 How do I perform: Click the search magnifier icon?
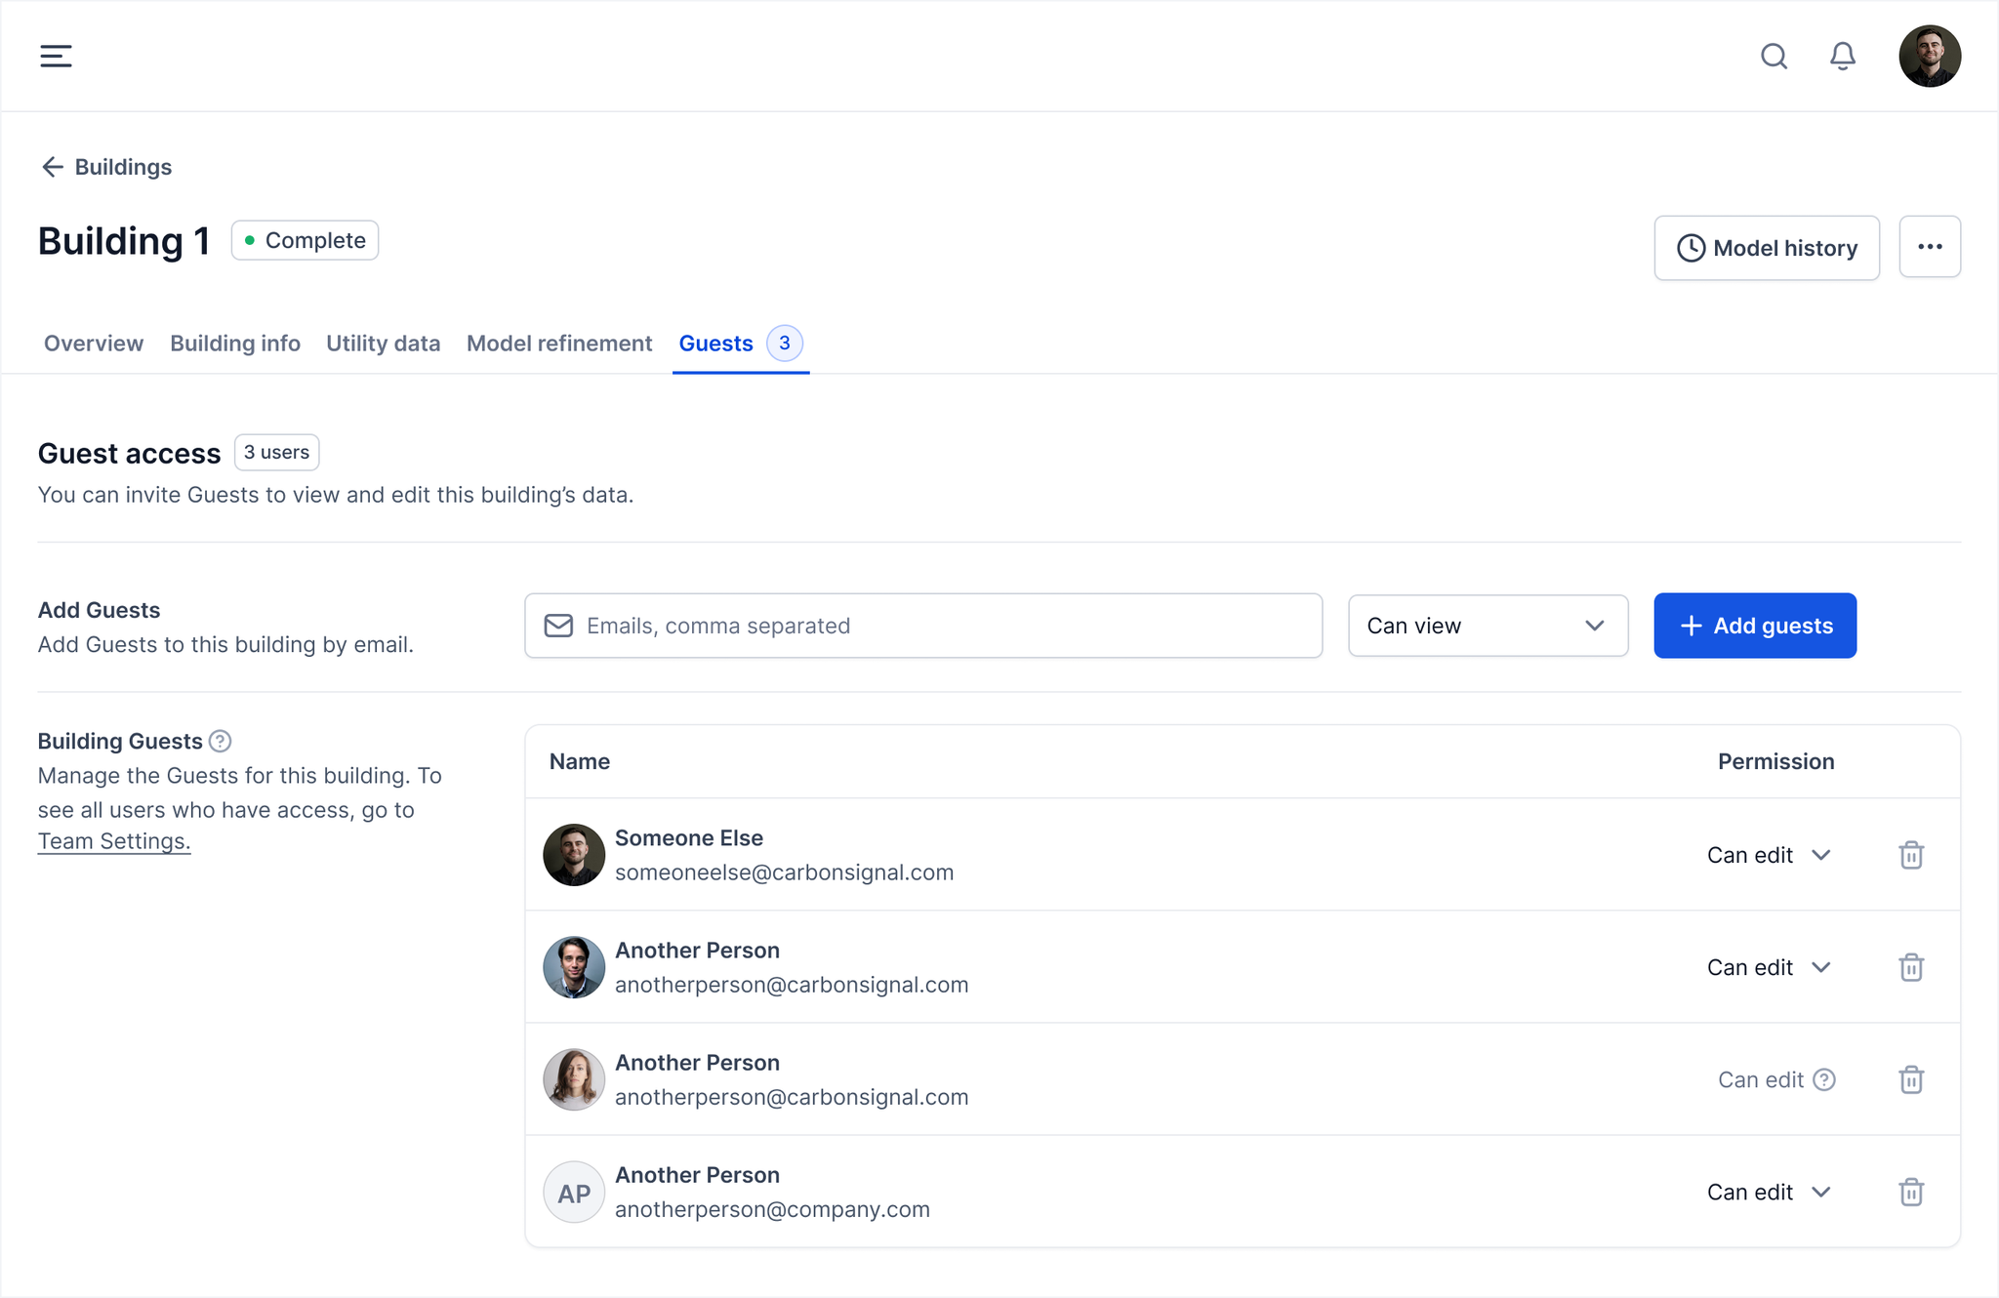1774,56
